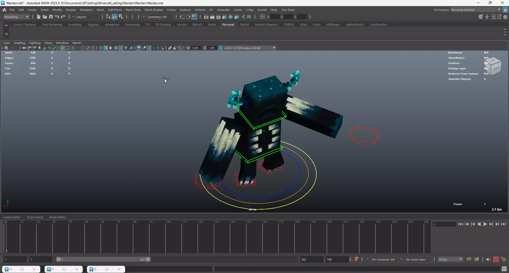Click the Home icon in the menu bar
The width and height of the screenshot is (509, 273).
[x=4, y=10]
